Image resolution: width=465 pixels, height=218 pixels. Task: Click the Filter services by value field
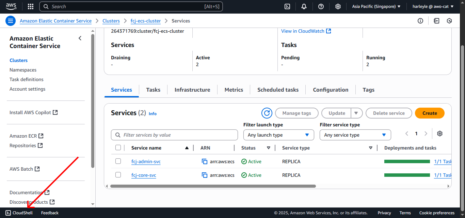174,135
